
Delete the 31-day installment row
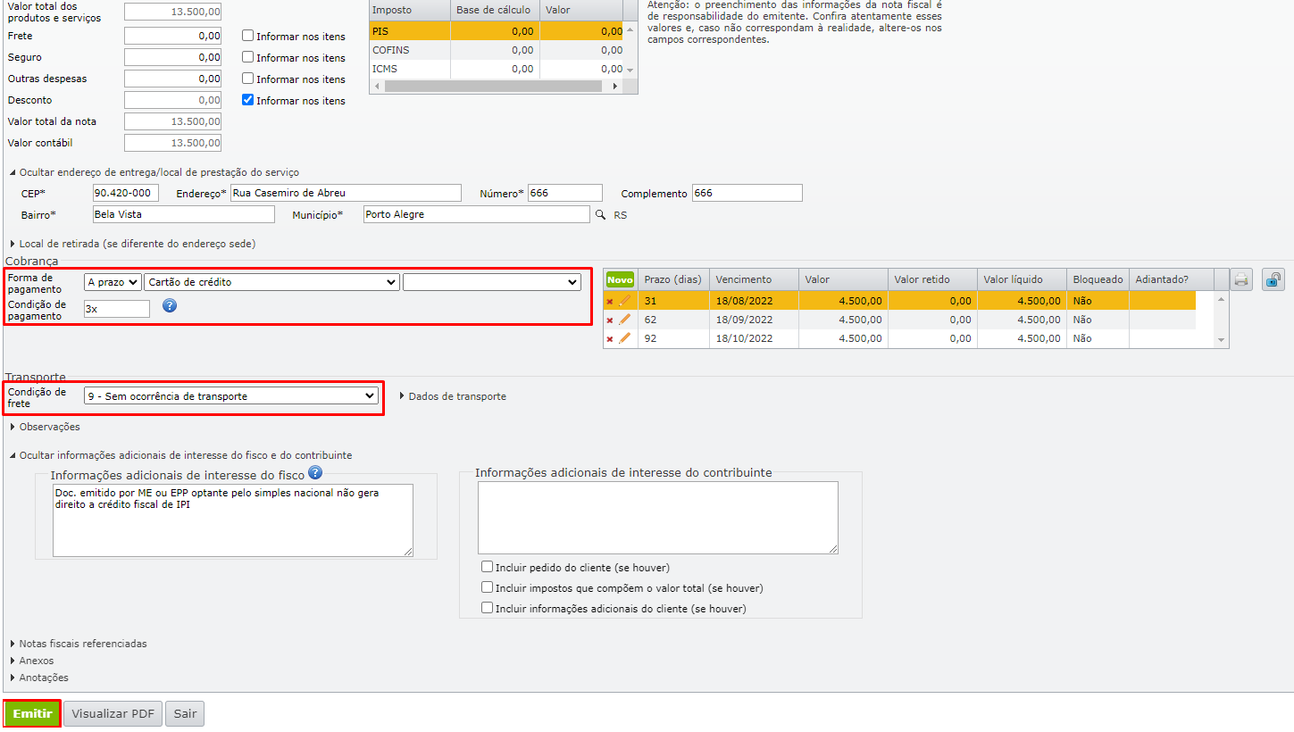coord(610,302)
